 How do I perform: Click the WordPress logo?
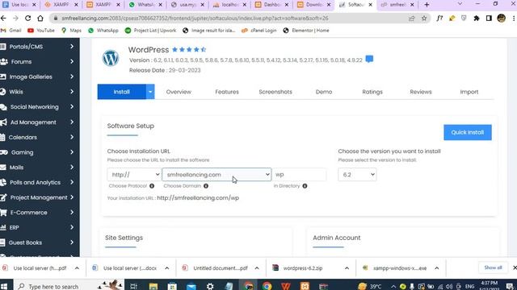pos(111,58)
